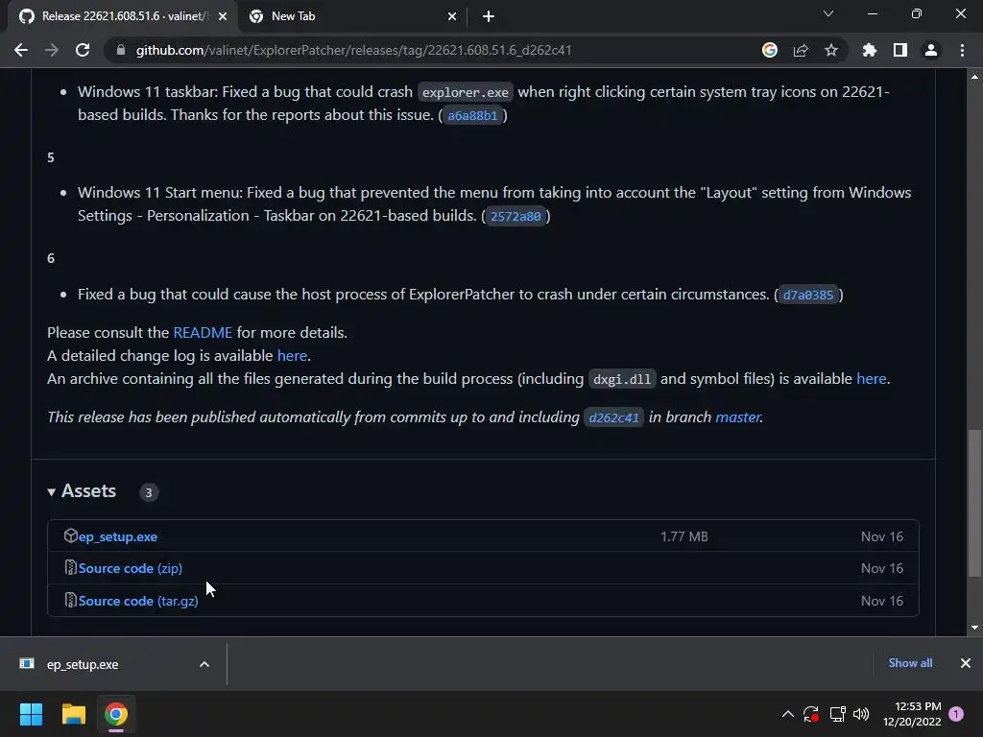Close the downloads bar
Screen dimensions: 983x737
coord(966,663)
